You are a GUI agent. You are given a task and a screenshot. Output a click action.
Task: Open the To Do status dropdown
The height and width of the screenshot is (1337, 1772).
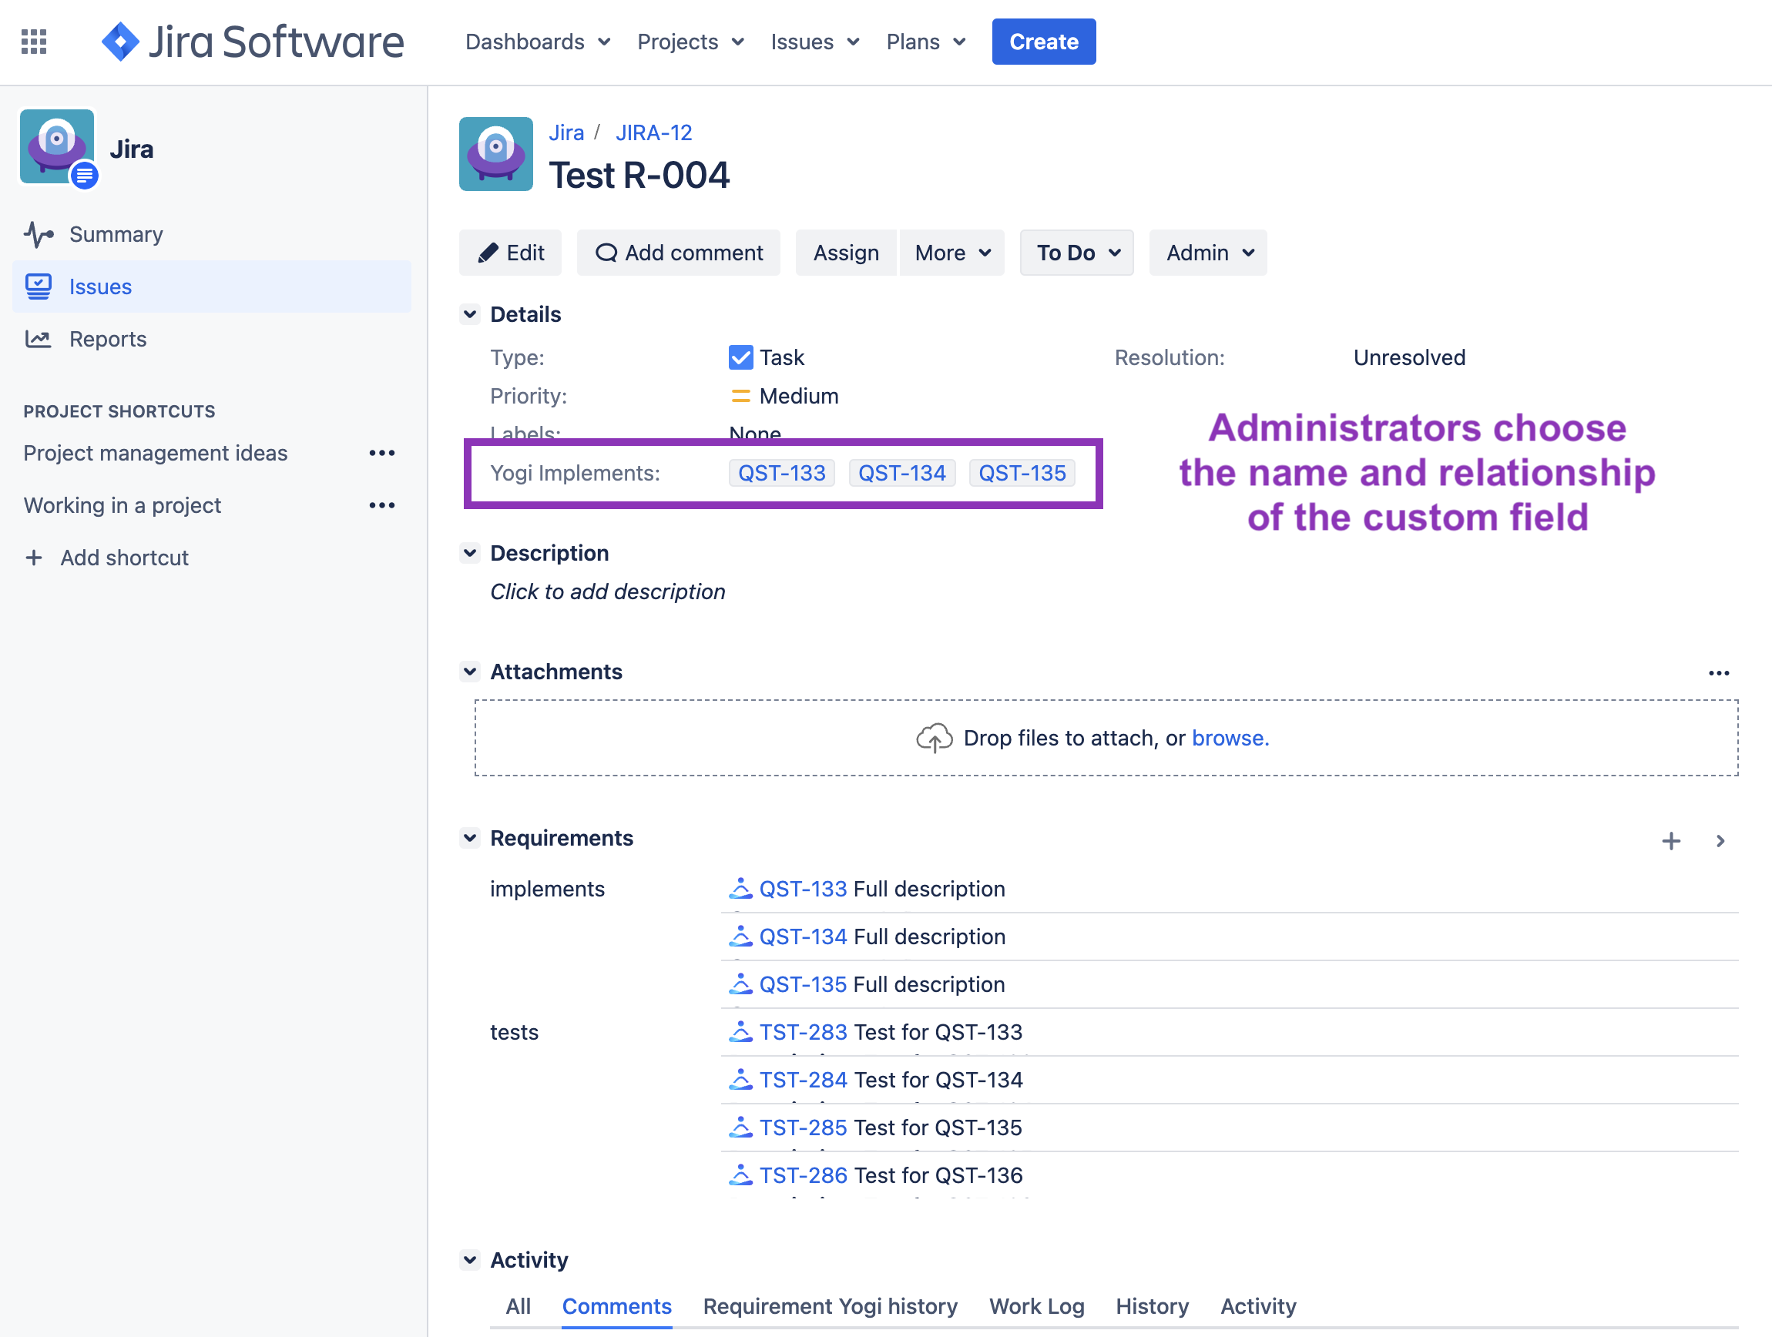point(1076,252)
